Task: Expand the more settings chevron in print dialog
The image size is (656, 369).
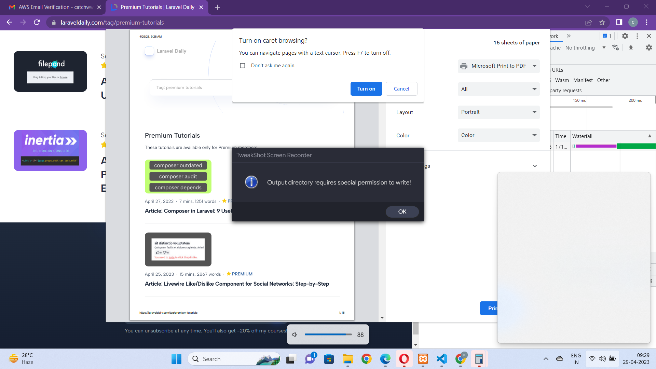Action: (x=535, y=166)
